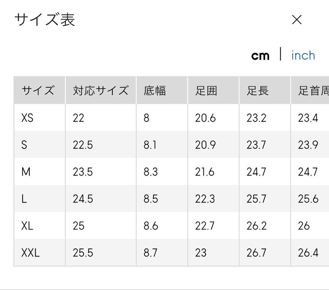Screen dimensions: 329x290
Task: Select the L size row label
Action: tap(24, 199)
